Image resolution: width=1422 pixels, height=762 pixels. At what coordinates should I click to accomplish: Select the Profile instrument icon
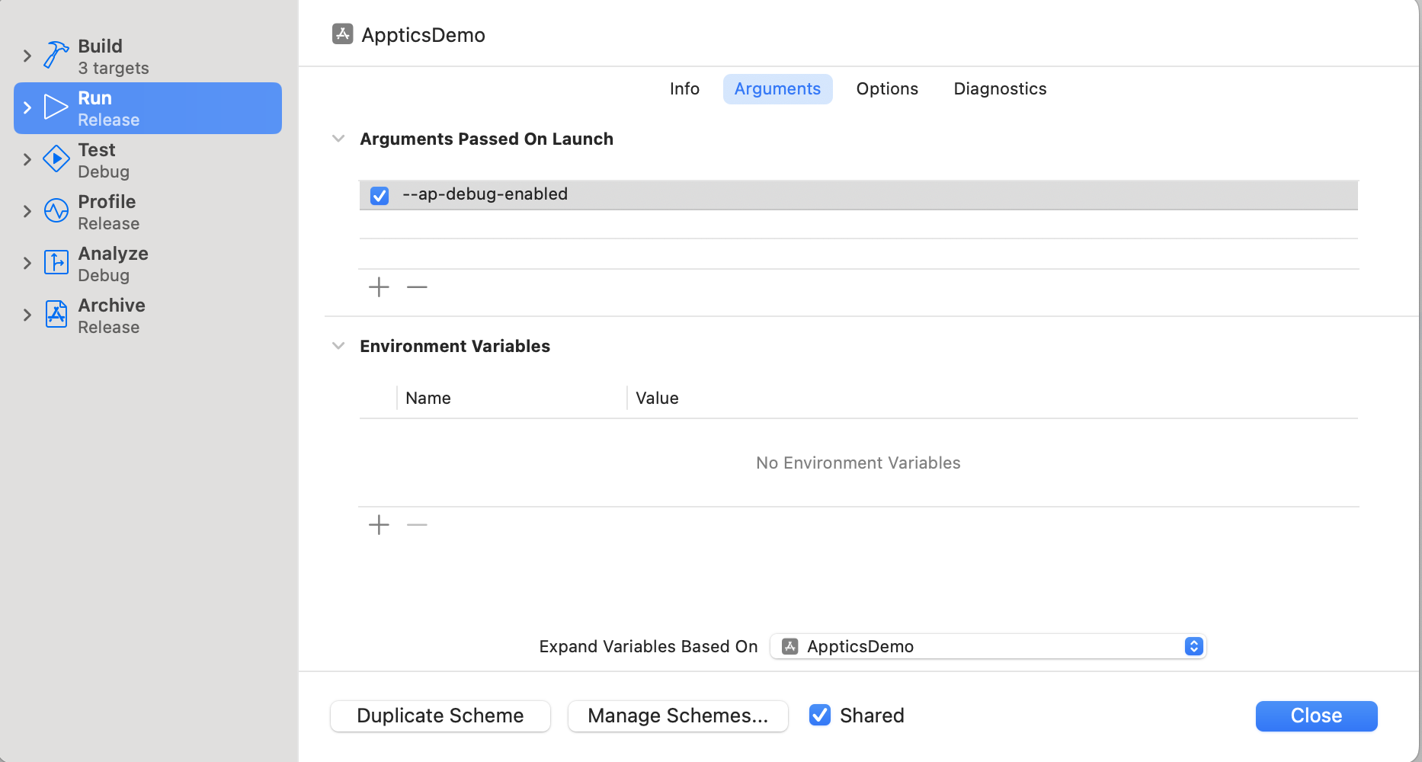click(x=56, y=211)
